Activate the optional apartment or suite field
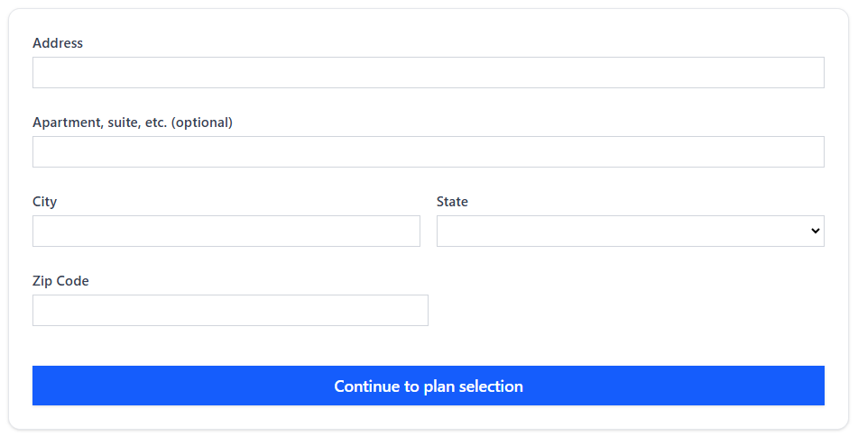Viewport: 858px width, 436px height. coord(428,152)
